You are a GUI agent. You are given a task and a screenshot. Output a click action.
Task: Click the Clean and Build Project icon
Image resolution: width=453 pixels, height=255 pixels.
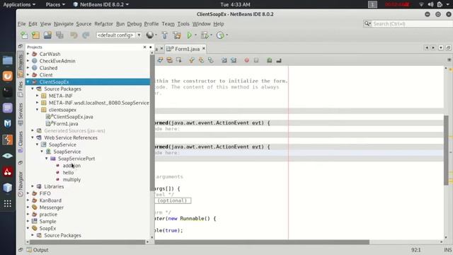pos(177,35)
